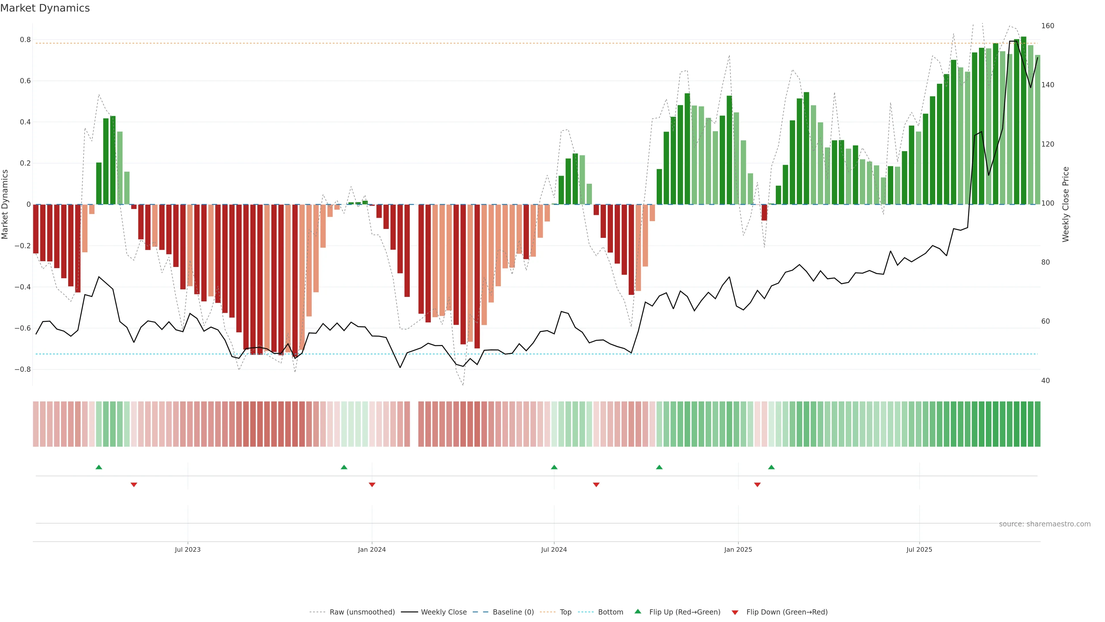
Task: Click the rightmost green flip-up triangle marker
Action: tap(771, 467)
